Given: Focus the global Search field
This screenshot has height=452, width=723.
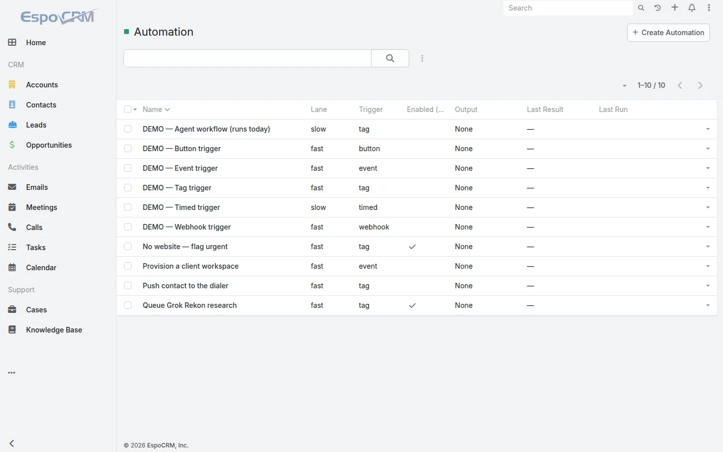Looking at the screenshot, I should tap(568, 8).
